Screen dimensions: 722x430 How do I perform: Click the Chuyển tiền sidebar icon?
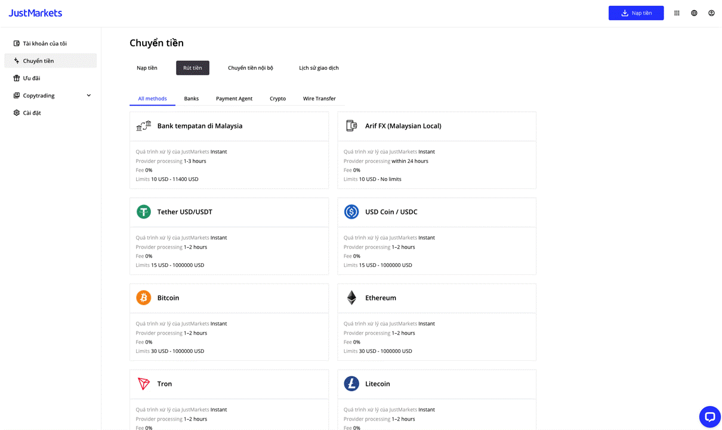[x=17, y=61]
